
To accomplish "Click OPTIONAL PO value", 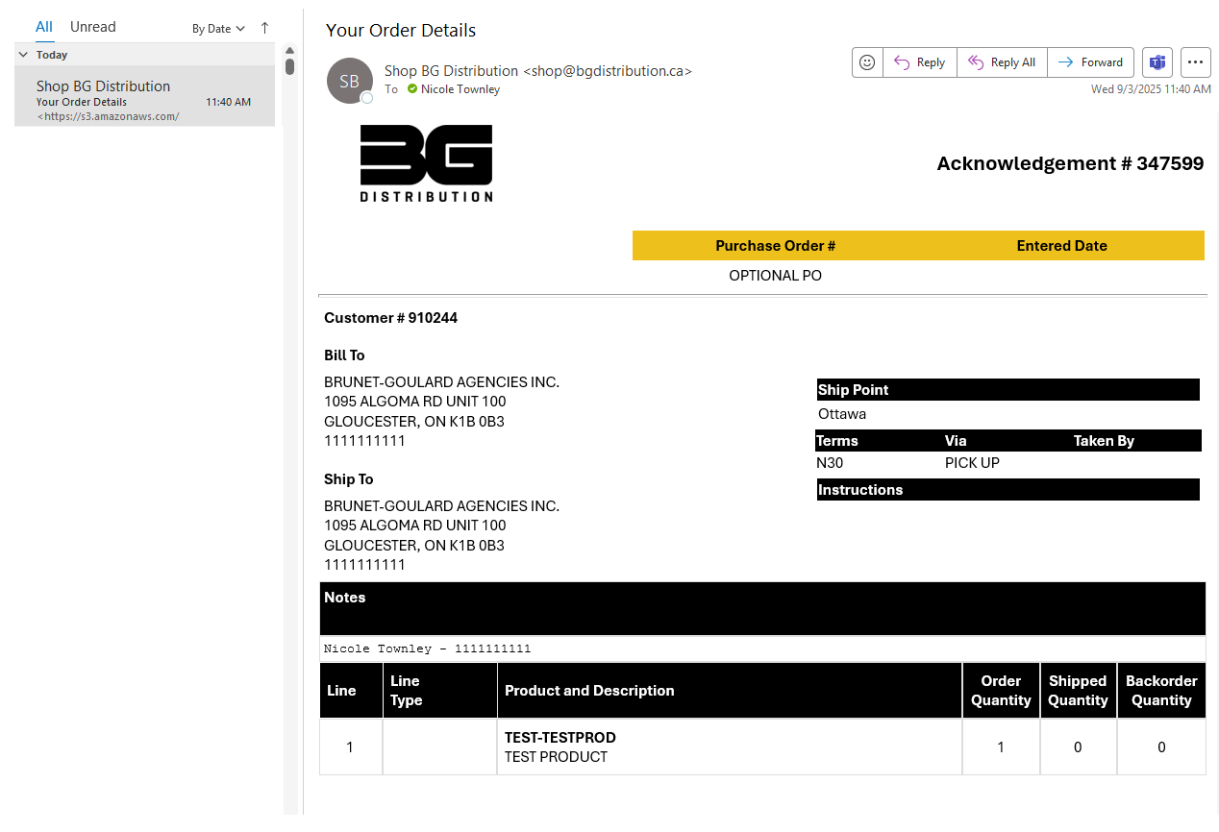I will [776, 276].
